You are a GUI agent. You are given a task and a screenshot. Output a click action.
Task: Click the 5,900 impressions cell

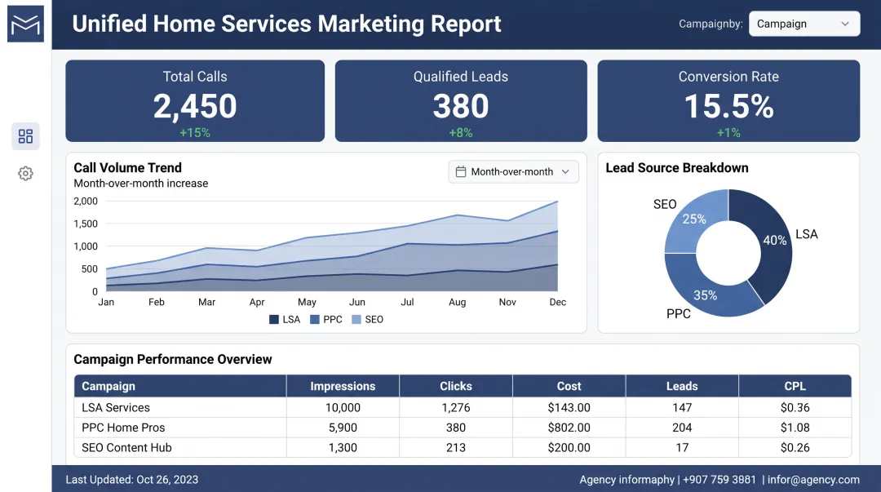(343, 428)
